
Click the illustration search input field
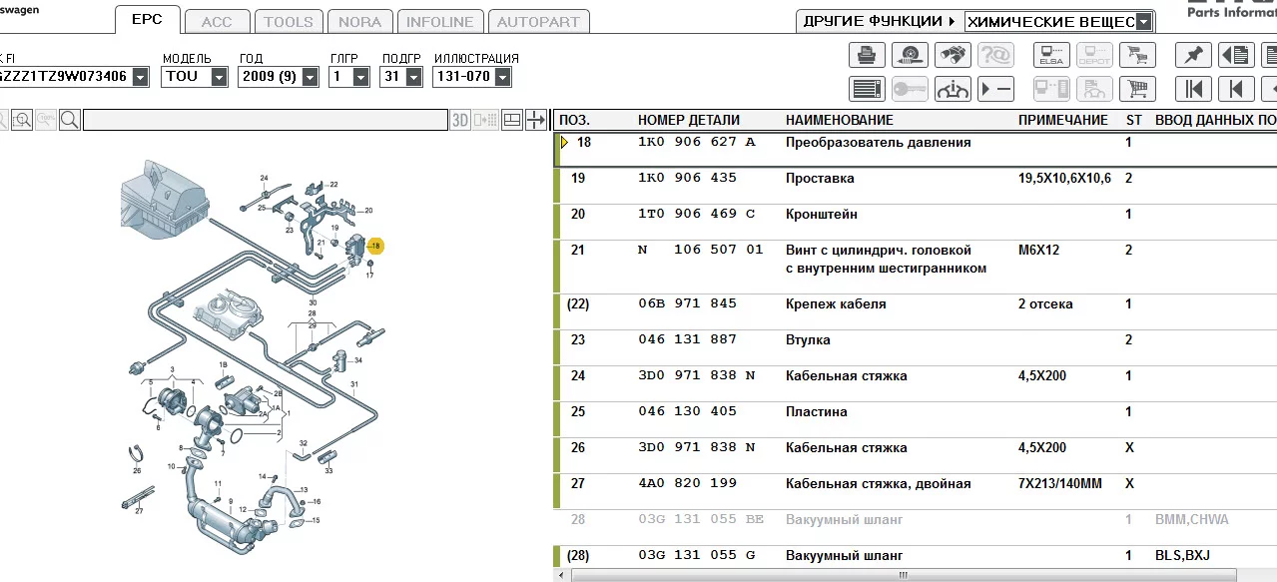(x=265, y=120)
